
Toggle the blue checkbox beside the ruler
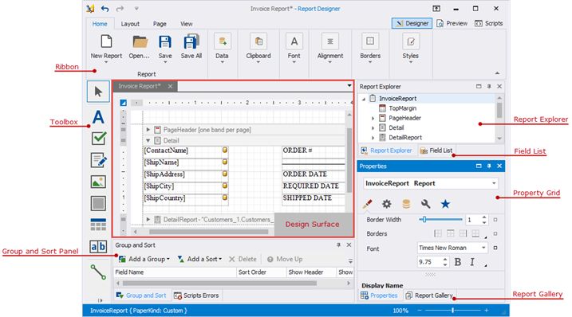(124, 103)
